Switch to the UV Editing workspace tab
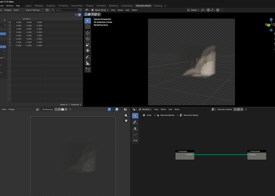Image resolution: width=275 pixels, height=196 pixels. point(63,6)
